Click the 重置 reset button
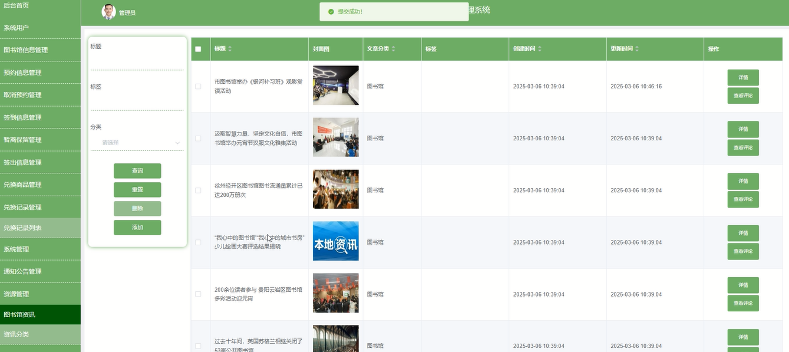This screenshot has height=352, width=789. pyautogui.click(x=137, y=190)
